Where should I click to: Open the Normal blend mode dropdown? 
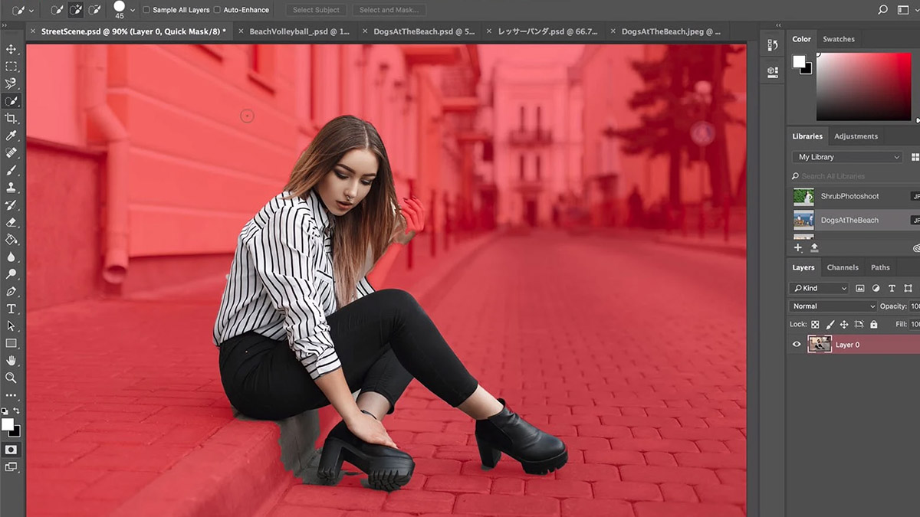pyautogui.click(x=832, y=306)
